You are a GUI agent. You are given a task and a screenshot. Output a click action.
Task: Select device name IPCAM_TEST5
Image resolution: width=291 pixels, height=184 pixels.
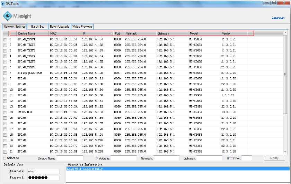coord(26,61)
